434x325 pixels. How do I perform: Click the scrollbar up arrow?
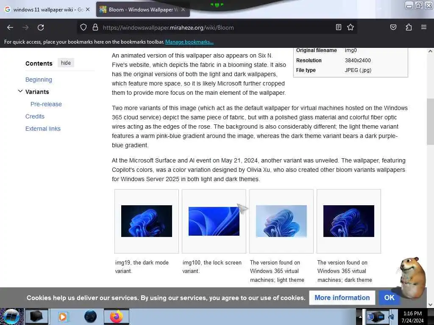pos(430,51)
